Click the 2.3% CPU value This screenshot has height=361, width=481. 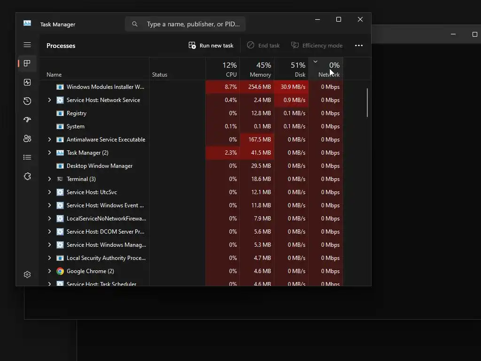pos(231,153)
